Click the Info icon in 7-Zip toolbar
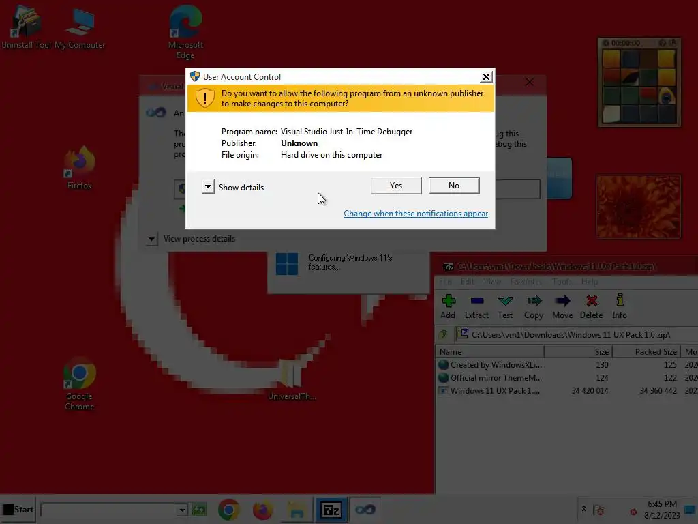This screenshot has width=698, height=524. (619, 306)
